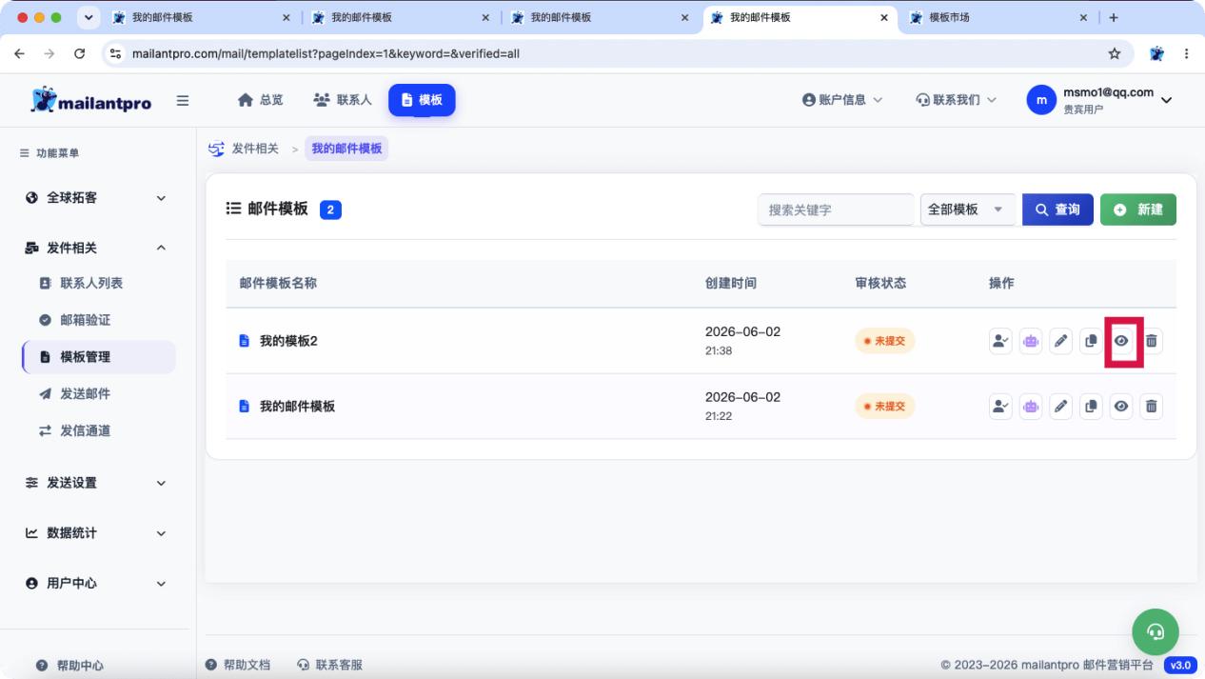Image resolution: width=1205 pixels, height=679 pixels.
Task: Click the user avatar circle "m"
Action: [1041, 100]
